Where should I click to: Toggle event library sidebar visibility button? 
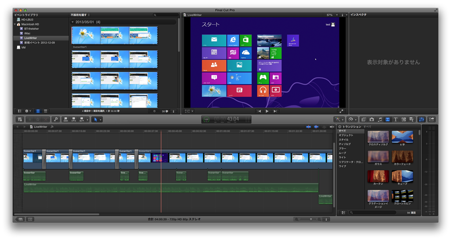click(x=19, y=111)
